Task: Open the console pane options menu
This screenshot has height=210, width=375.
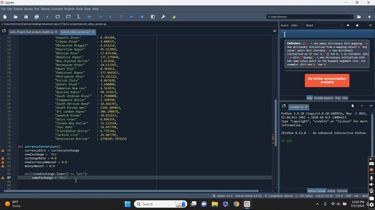Action: click(x=371, y=106)
